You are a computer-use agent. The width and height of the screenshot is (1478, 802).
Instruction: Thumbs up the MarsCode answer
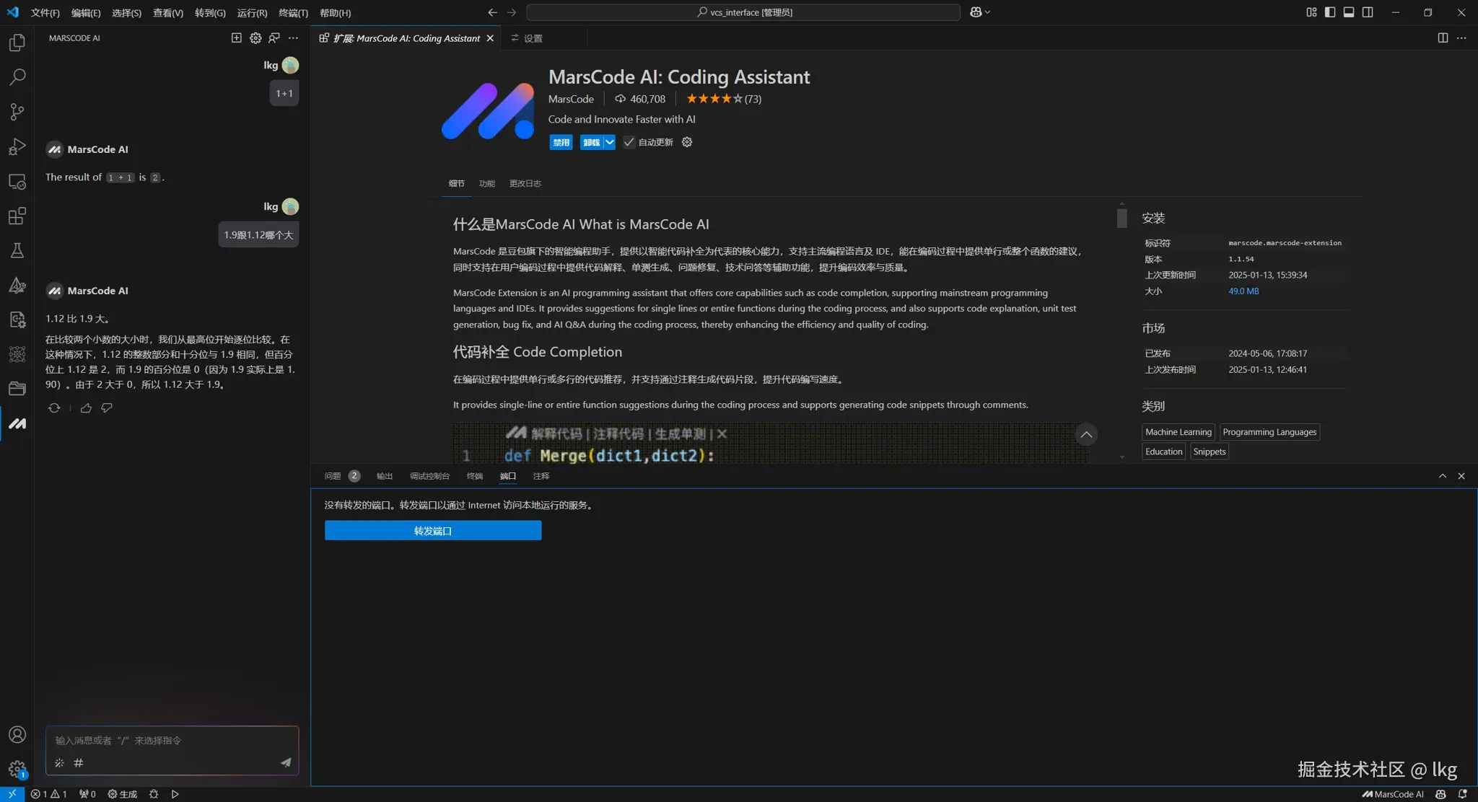point(86,408)
